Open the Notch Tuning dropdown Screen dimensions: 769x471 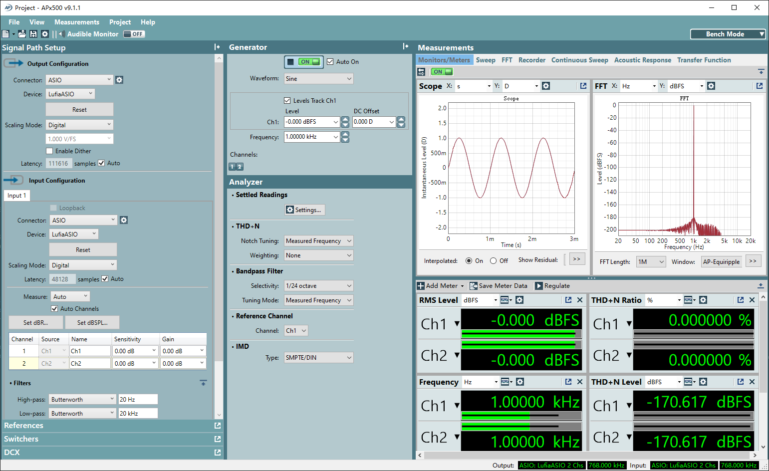319,241
